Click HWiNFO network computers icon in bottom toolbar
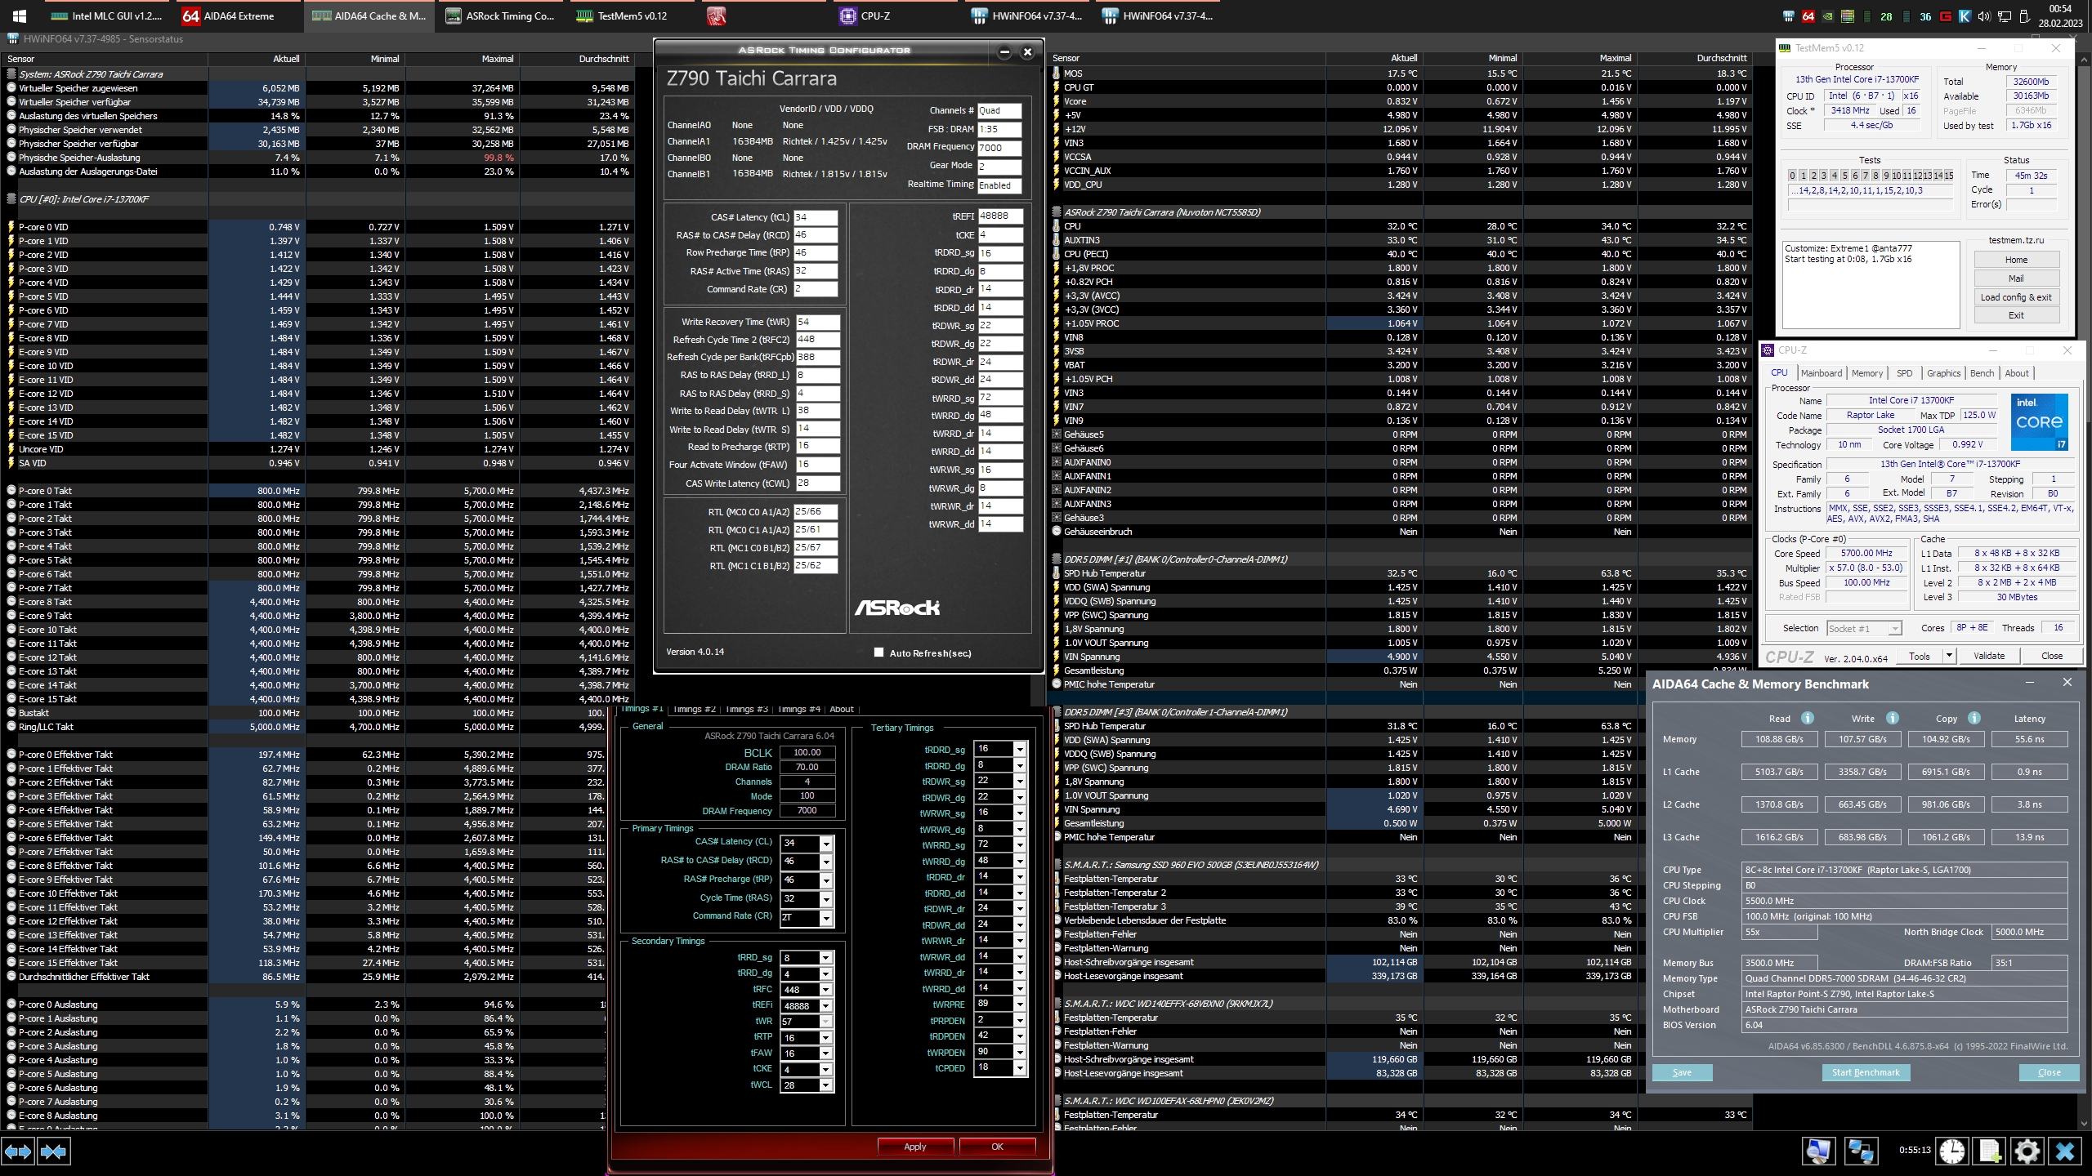Viewport: 2092px width, 1176px height. pyautogui.click(x=1861, y=1151)
